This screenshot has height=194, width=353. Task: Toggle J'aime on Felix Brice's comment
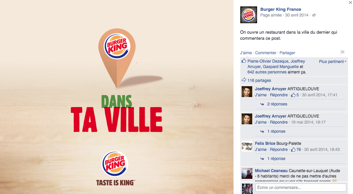coord(261,150)
